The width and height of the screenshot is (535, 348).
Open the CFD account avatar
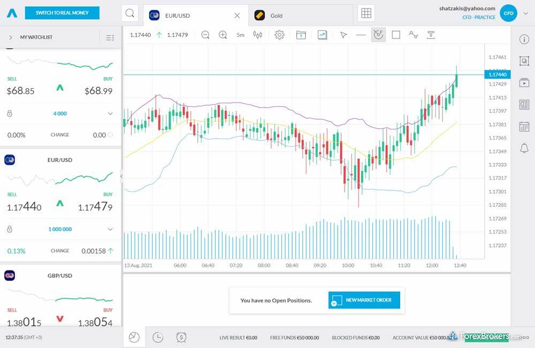508,13
